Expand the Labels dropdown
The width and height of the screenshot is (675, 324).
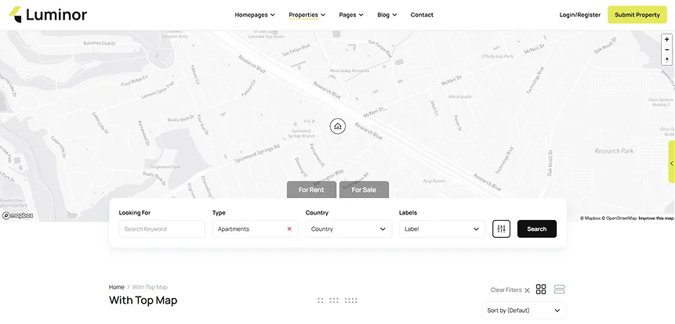tap(441, 229)
